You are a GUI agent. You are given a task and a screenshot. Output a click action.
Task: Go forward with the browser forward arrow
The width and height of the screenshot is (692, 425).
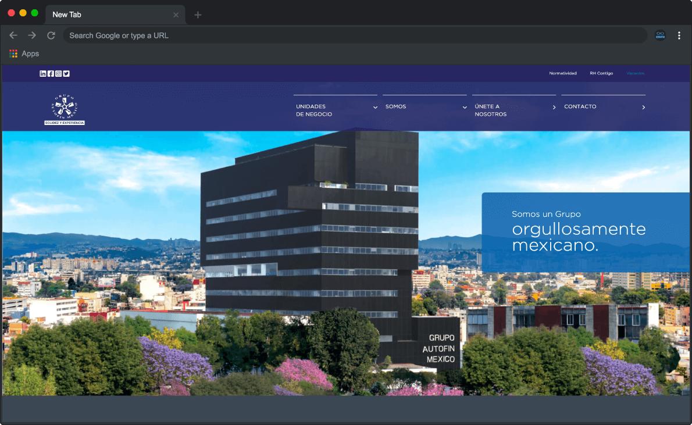click(x=32, y=35)
